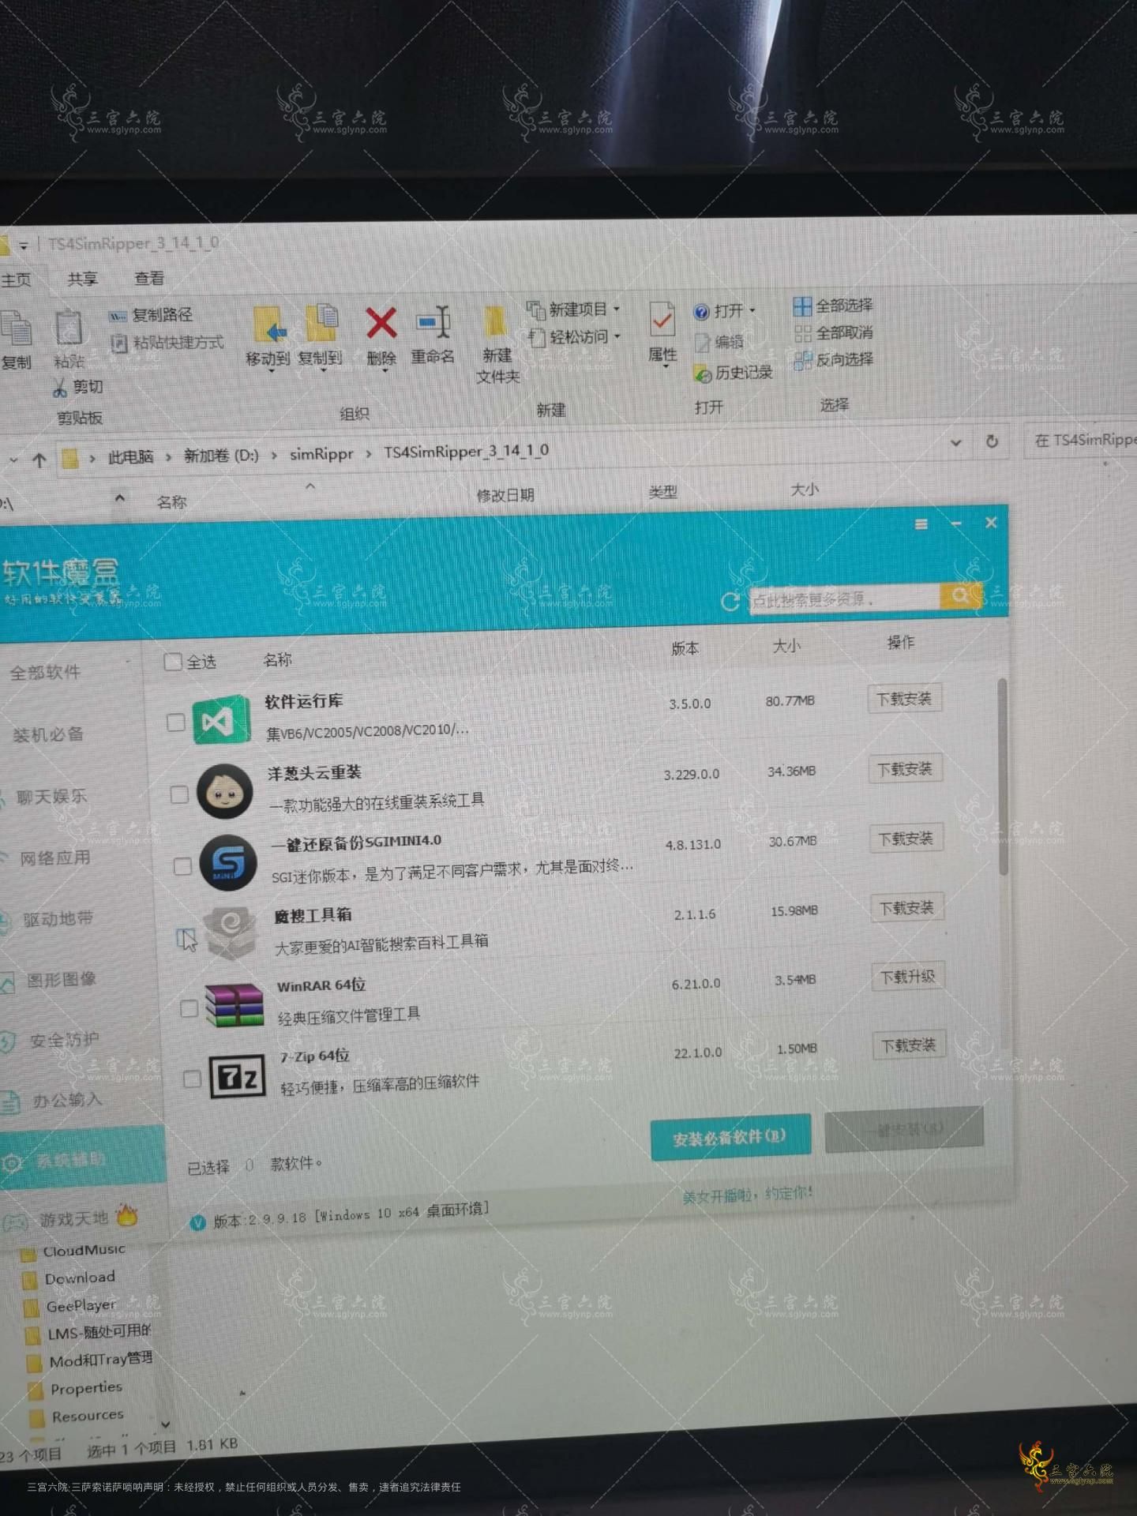This screenshot has height=1516, width=1137.
Task: Click 粘贴快捷方式 paste shortcut item
Action: click(167, 343)
